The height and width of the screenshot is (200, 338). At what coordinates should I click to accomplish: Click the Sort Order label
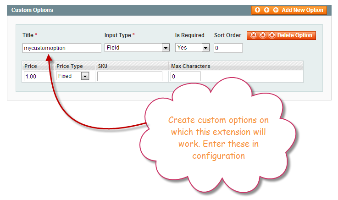tap(227, 35)
